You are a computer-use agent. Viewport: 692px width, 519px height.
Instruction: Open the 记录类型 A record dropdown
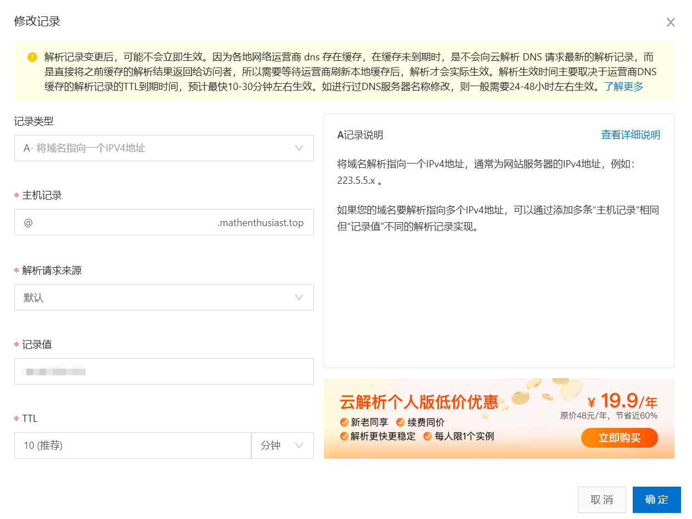(164, 148)
